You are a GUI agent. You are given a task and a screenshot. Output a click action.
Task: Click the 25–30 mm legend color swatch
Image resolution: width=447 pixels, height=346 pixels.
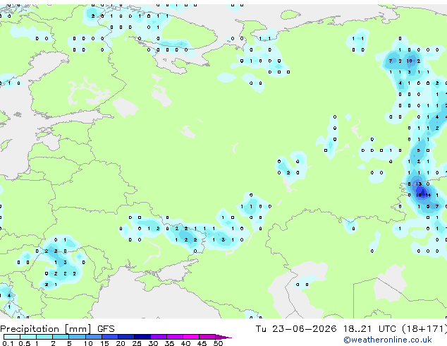click(142, 337)
